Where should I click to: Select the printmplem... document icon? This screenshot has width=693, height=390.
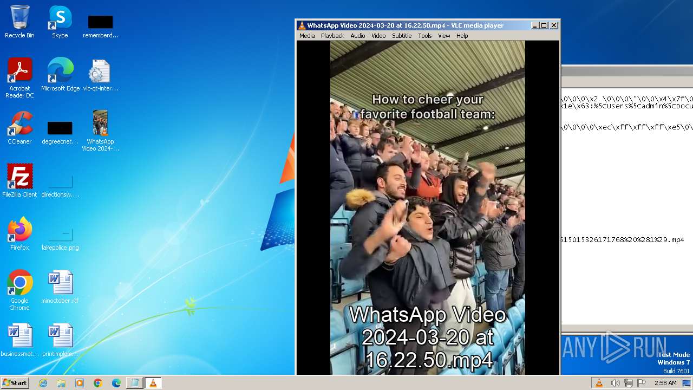click(60, 340)
